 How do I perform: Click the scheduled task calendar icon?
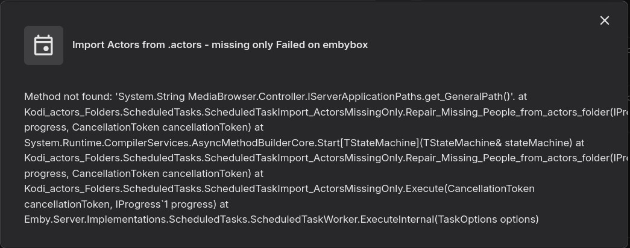click(x=43, y=45)
